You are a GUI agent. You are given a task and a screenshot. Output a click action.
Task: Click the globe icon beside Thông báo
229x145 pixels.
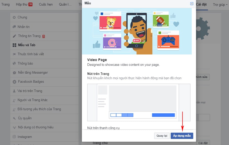click(14, 63)
